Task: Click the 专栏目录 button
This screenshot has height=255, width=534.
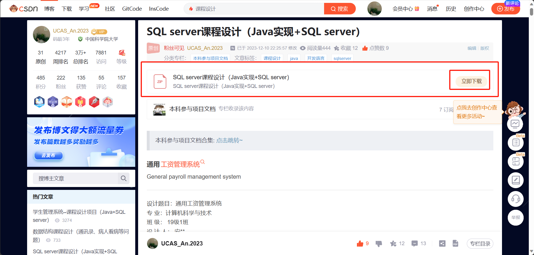Action: click(x=480, y=243)
